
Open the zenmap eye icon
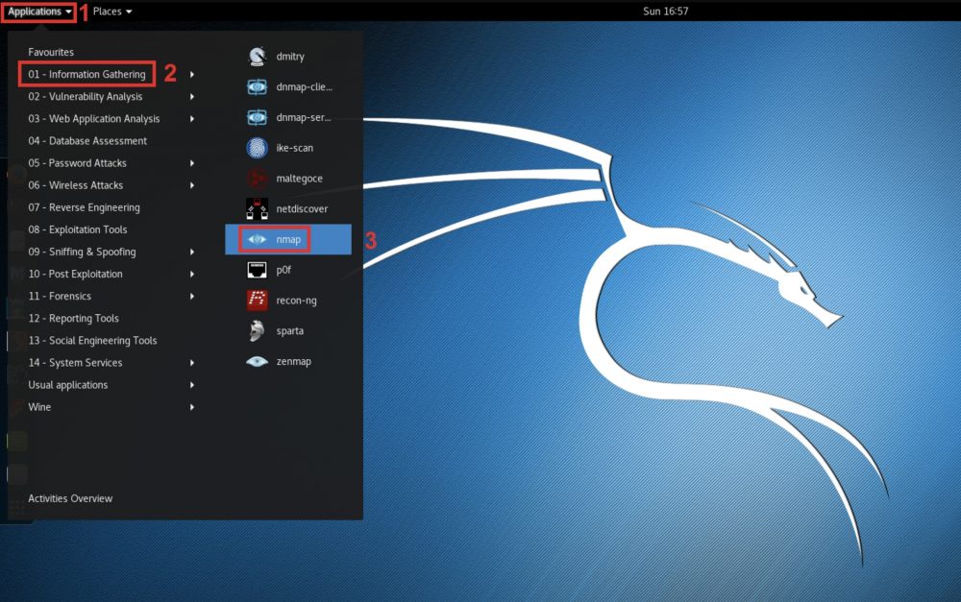tap(257, 362)
